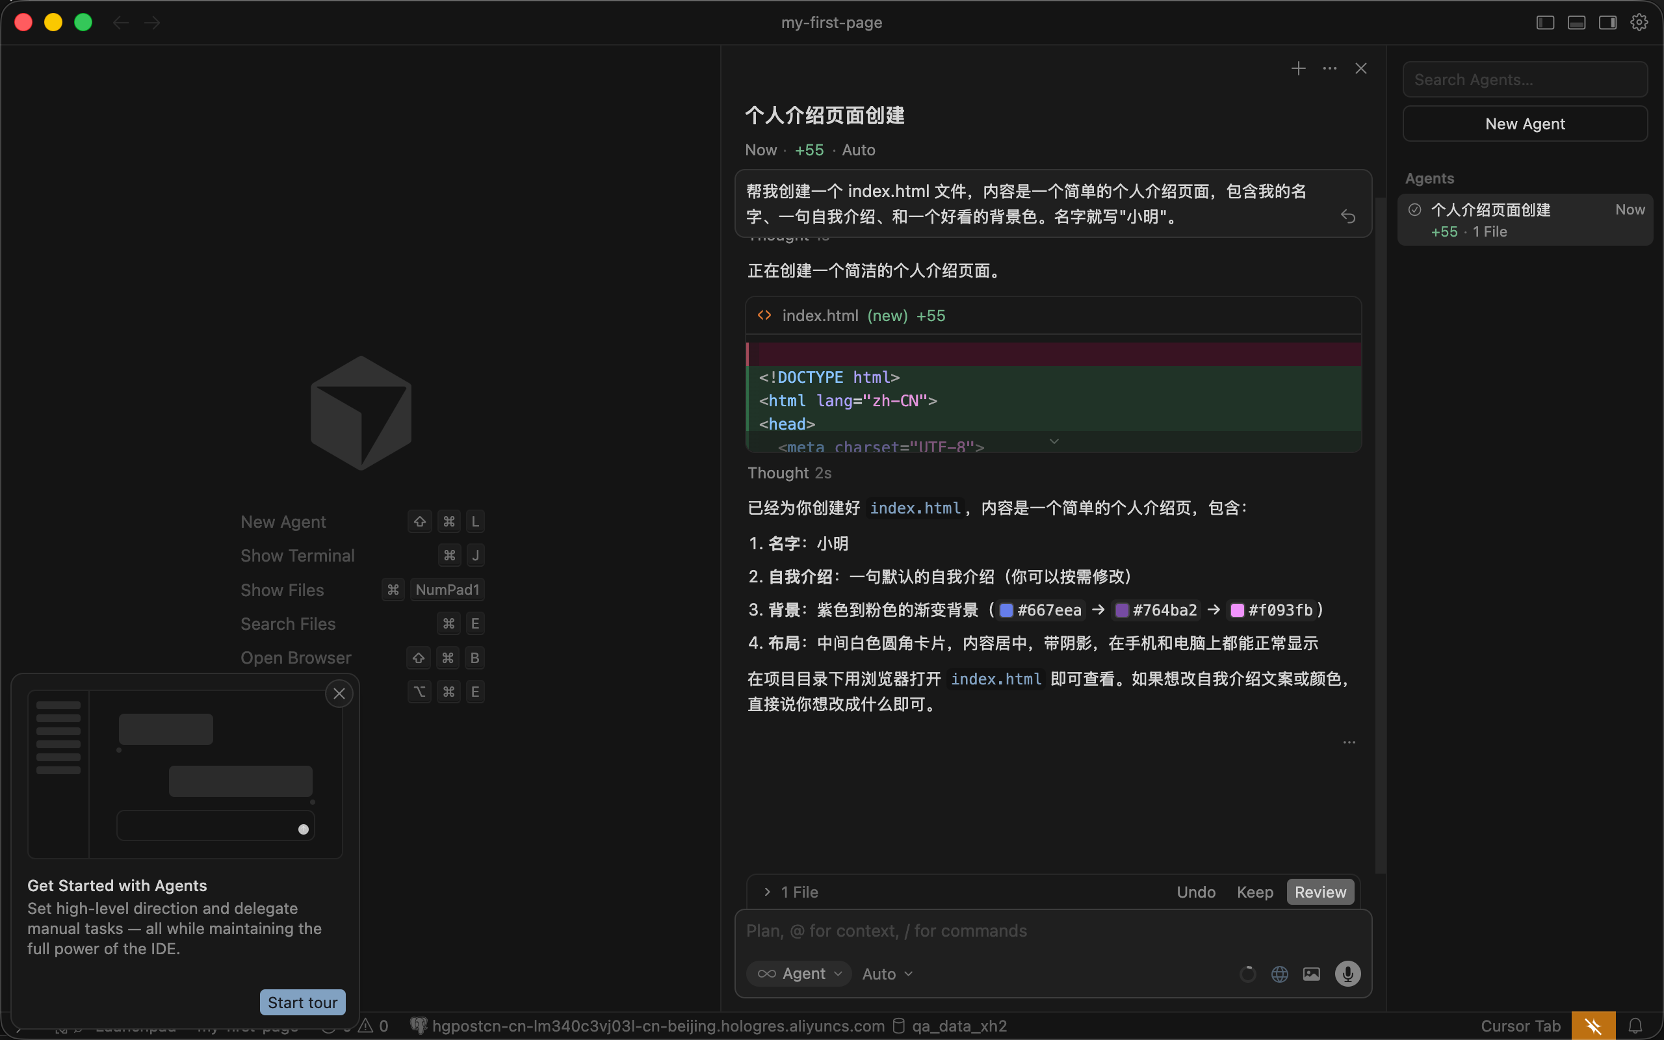1664x1040 pixels.
Task: Click the #667eea color swatch
Action: coord(1006,610)
